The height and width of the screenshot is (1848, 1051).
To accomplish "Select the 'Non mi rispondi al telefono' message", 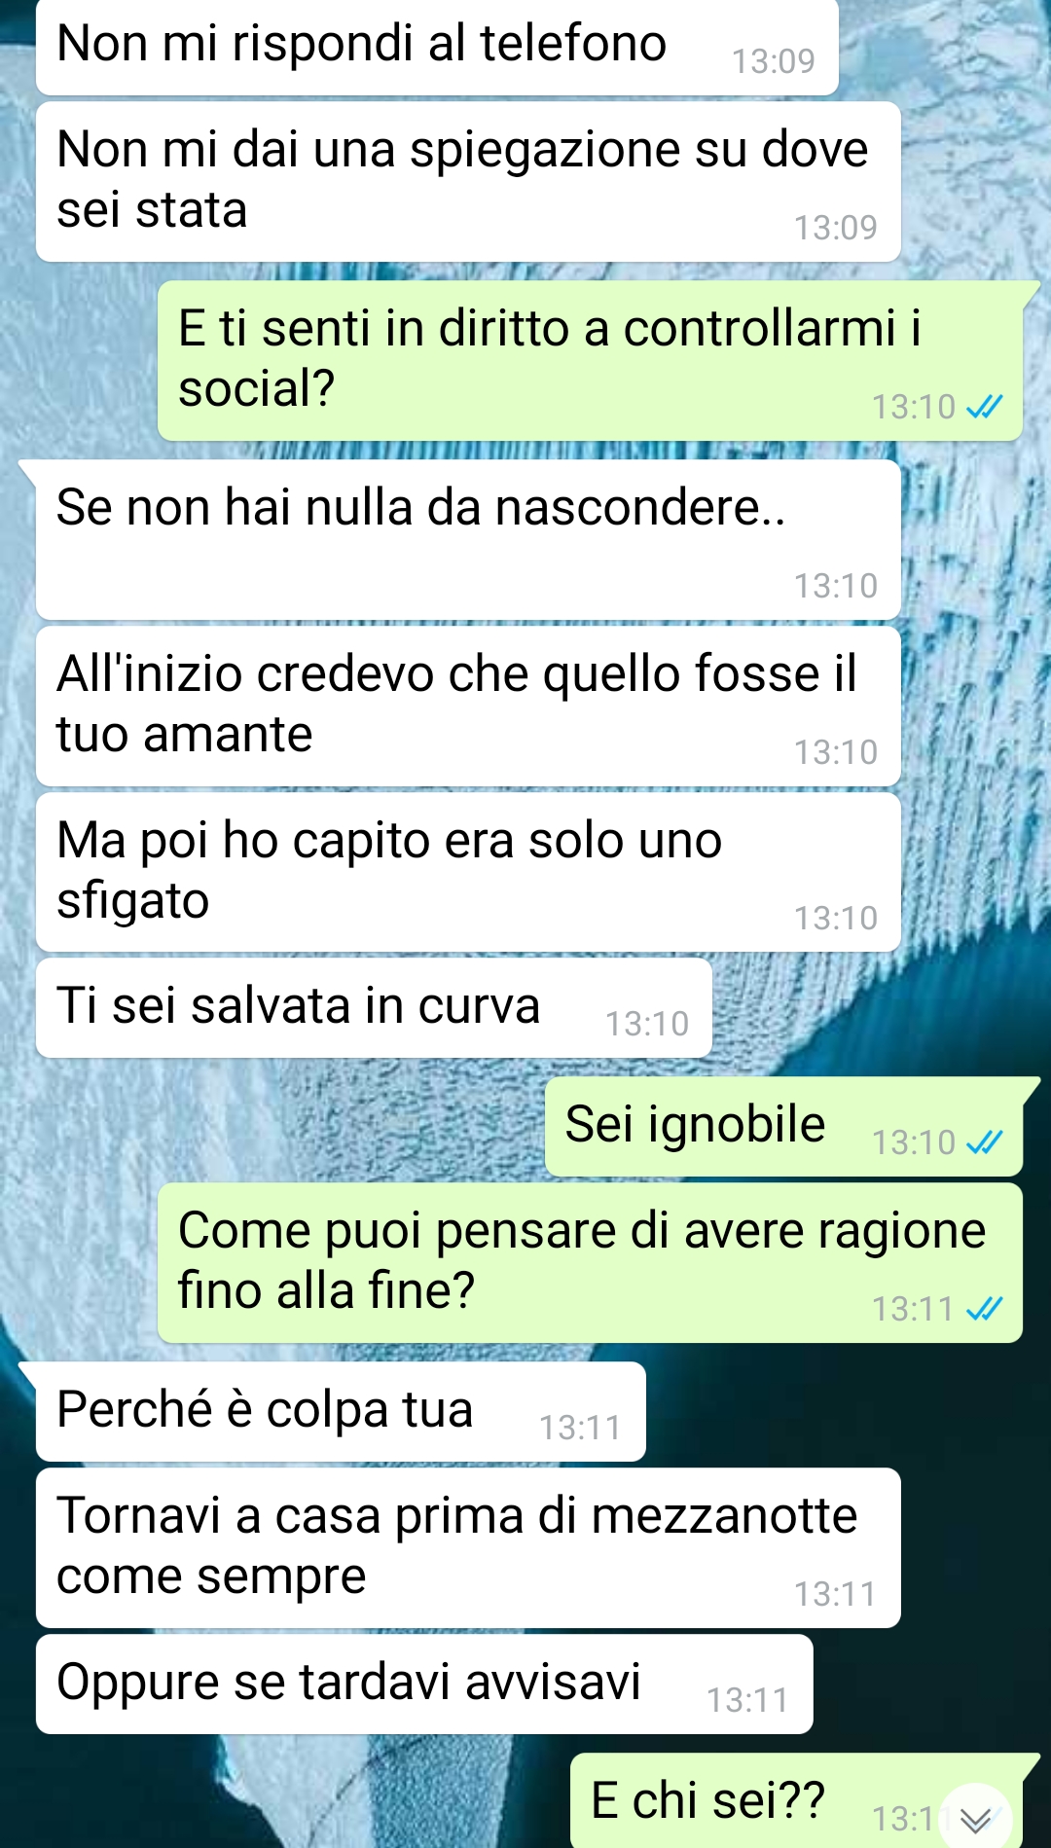I will 437,46.
